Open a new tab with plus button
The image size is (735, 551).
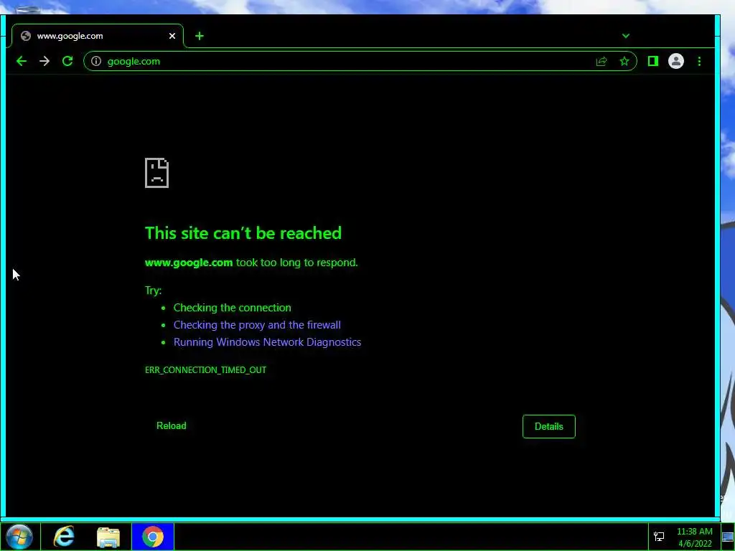[x=200, y=36]
